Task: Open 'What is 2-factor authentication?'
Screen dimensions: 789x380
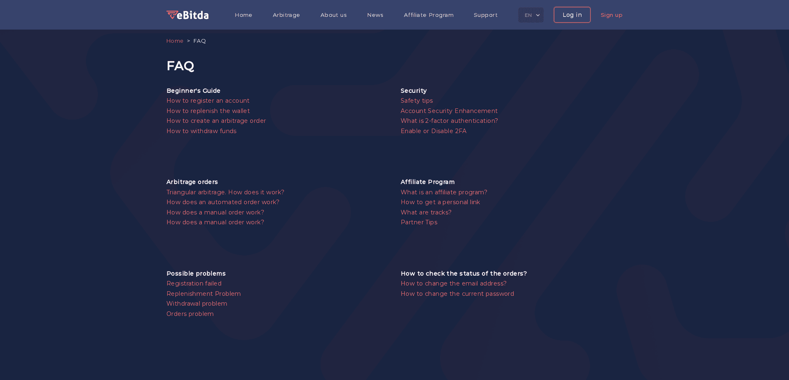Action: 449,121
